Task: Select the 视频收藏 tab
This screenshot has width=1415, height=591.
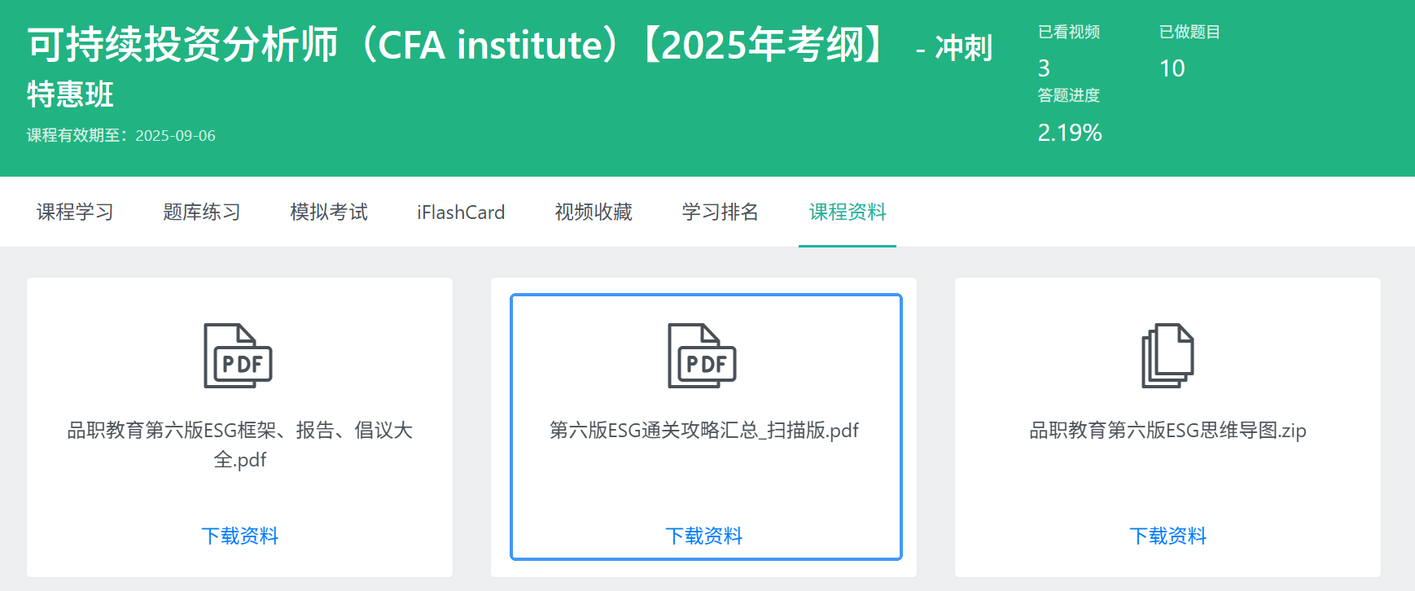Action: coord(594,212)
